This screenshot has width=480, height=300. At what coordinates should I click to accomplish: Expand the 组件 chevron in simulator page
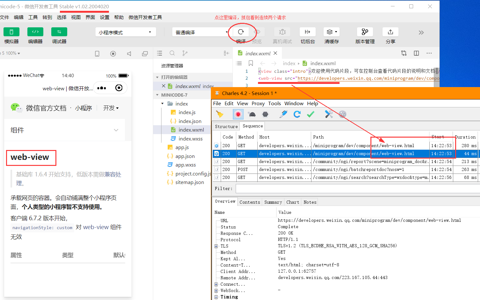[x=116, y=130]
